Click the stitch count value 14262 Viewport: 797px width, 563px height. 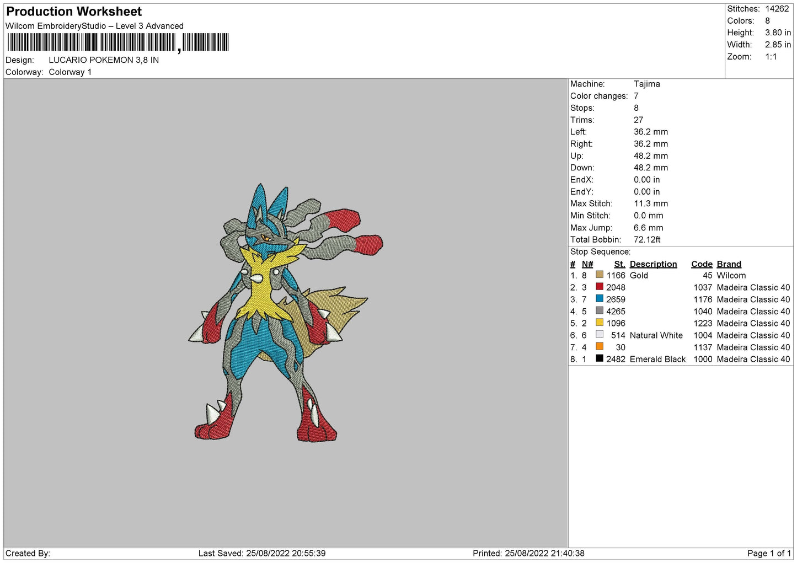point(777,9)
